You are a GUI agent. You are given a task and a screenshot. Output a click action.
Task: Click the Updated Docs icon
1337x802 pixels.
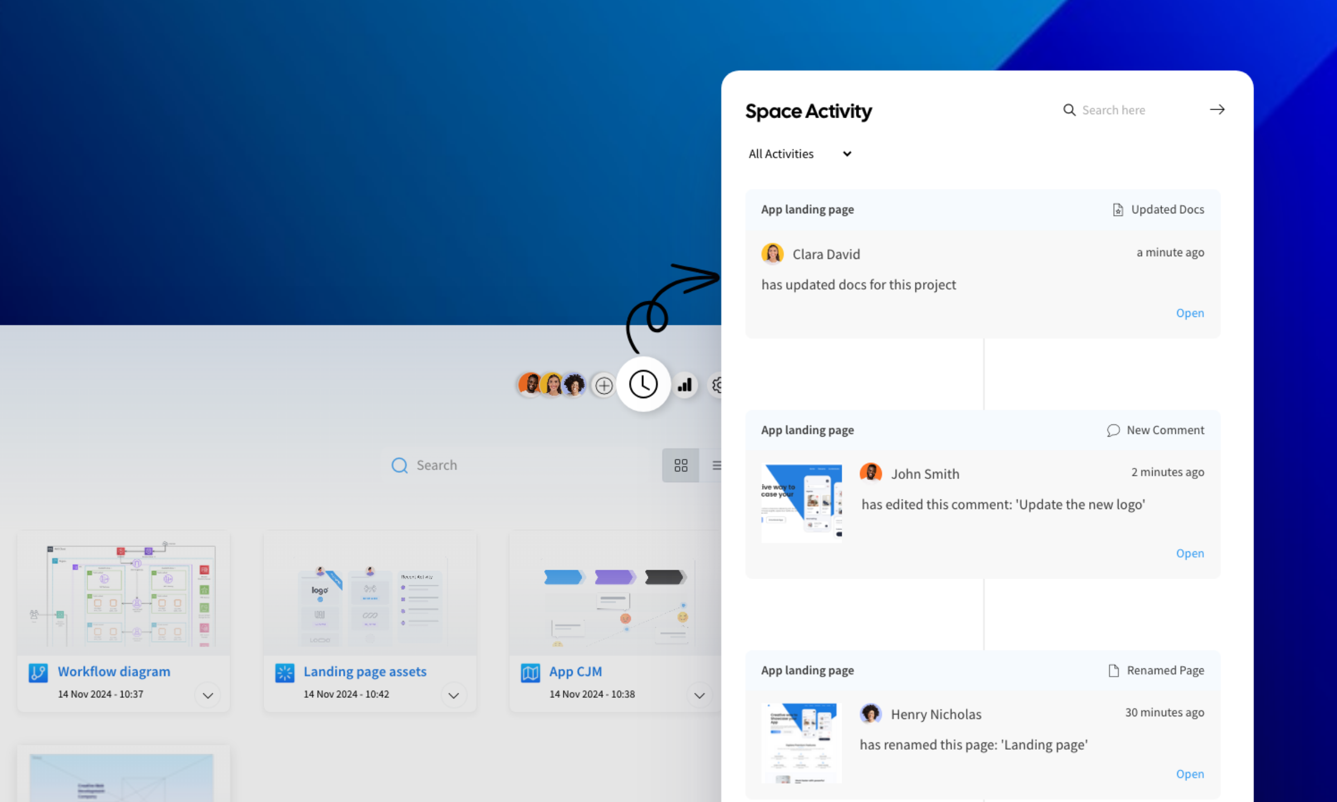1118,209
